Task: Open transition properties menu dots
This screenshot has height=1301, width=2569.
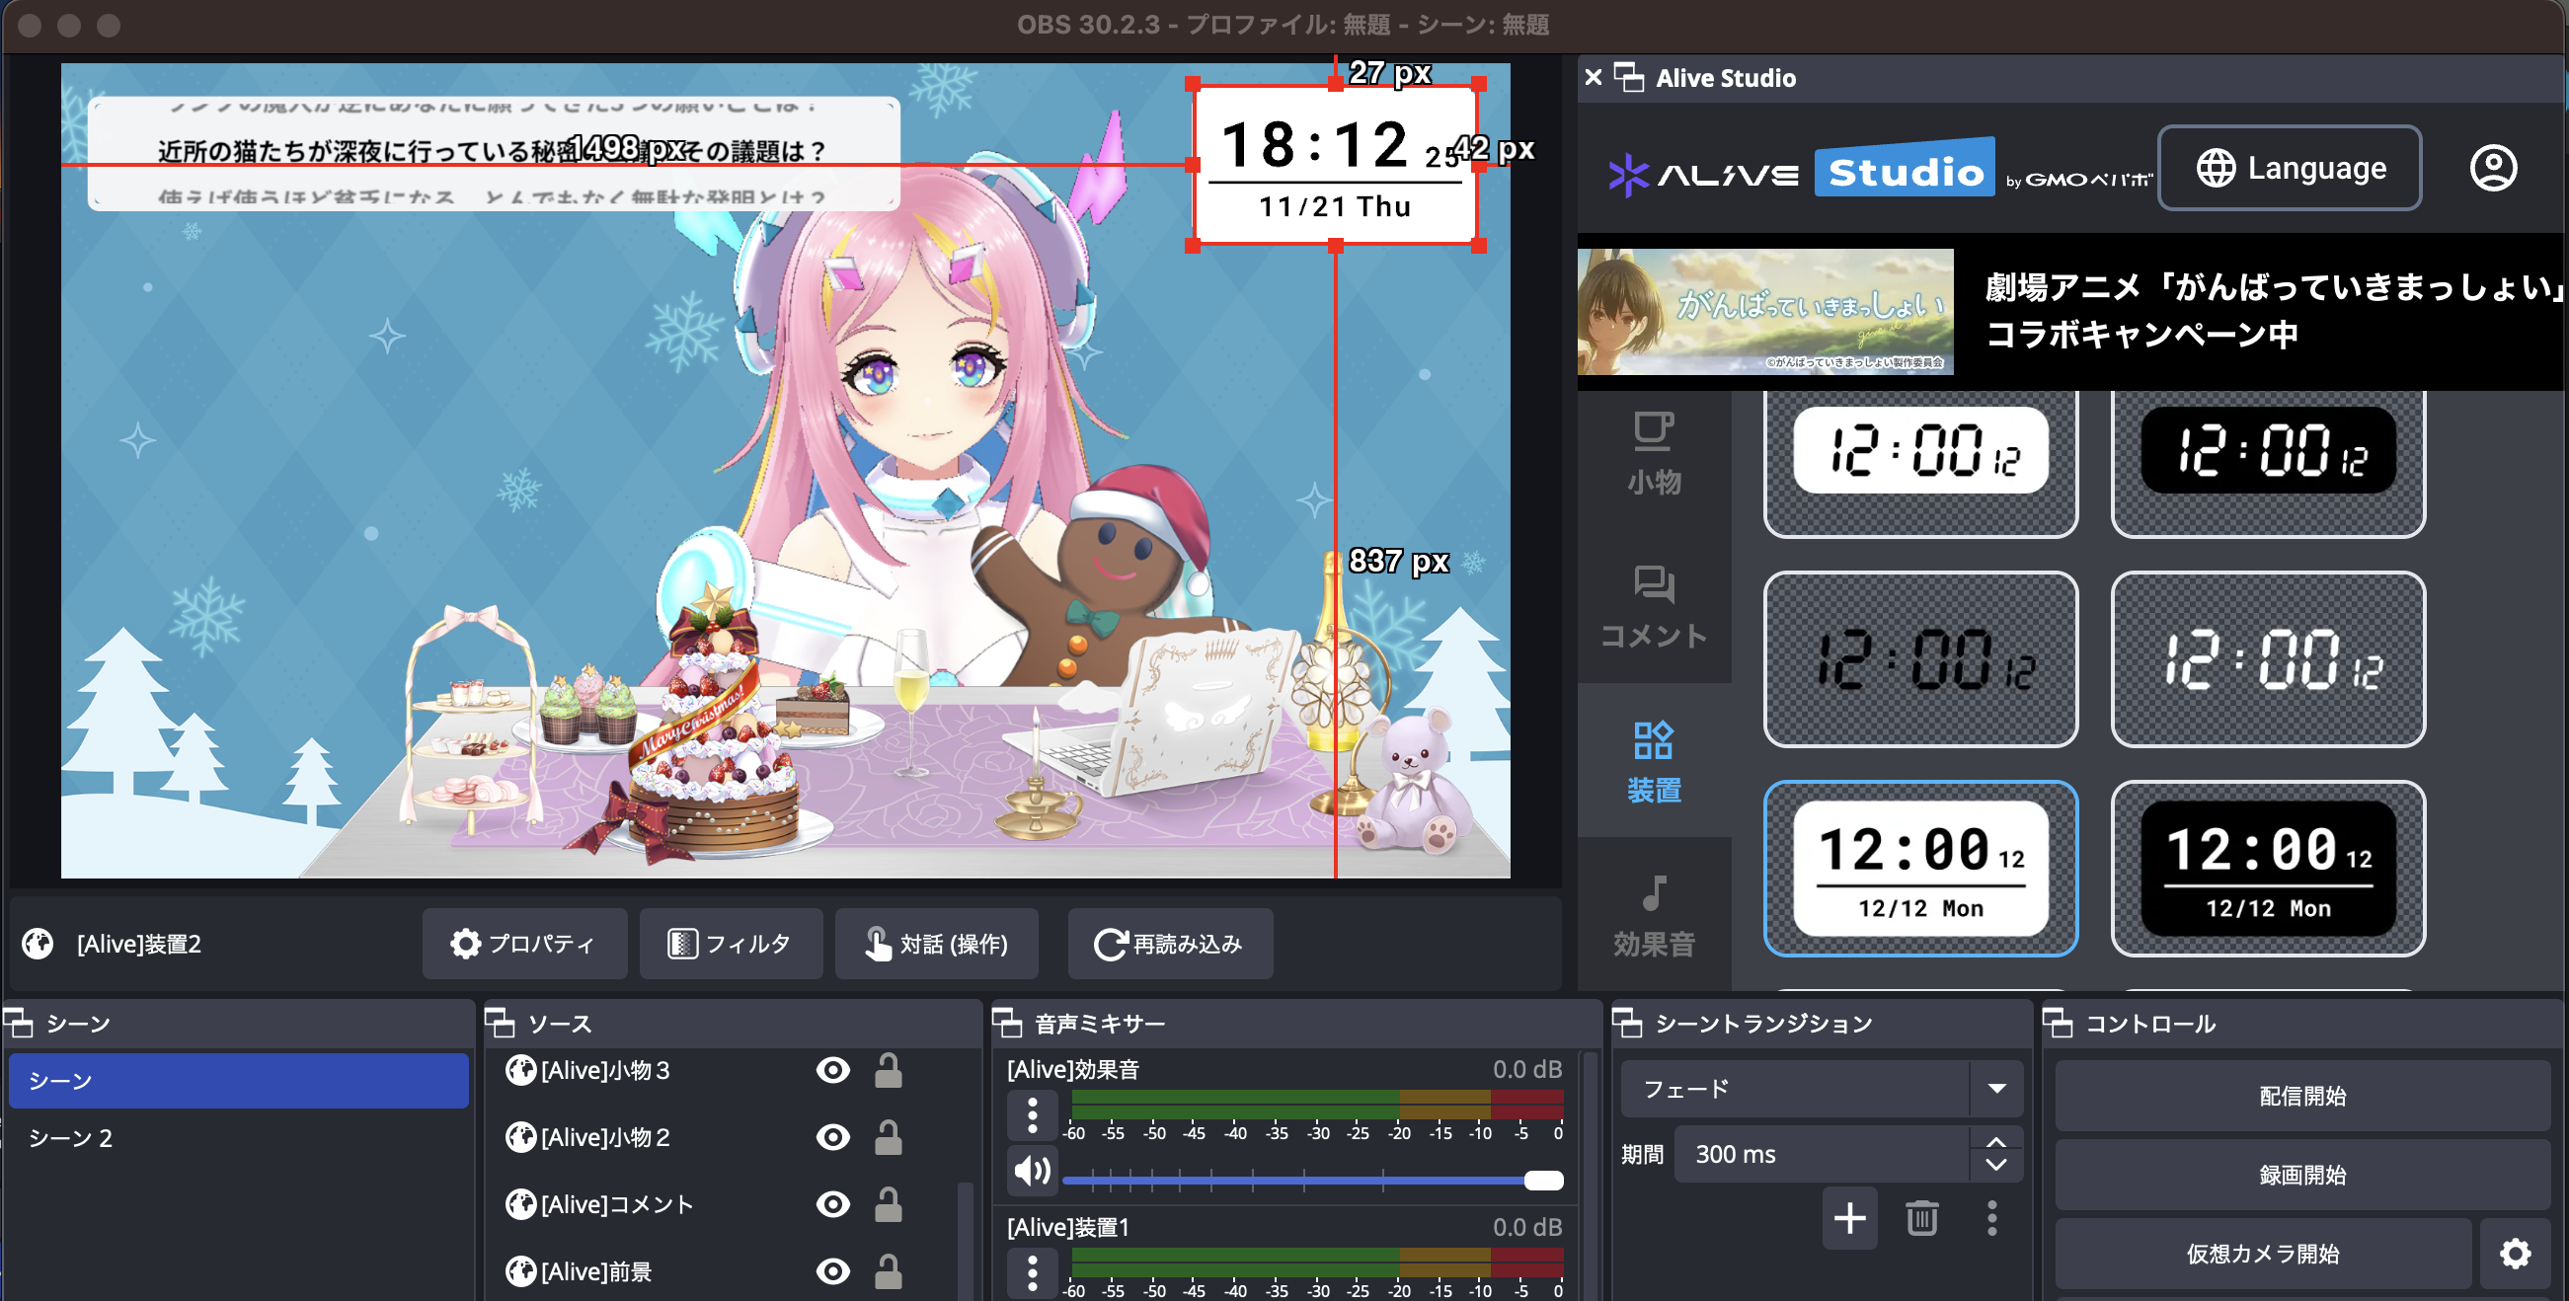Action: point(1991,1217)
